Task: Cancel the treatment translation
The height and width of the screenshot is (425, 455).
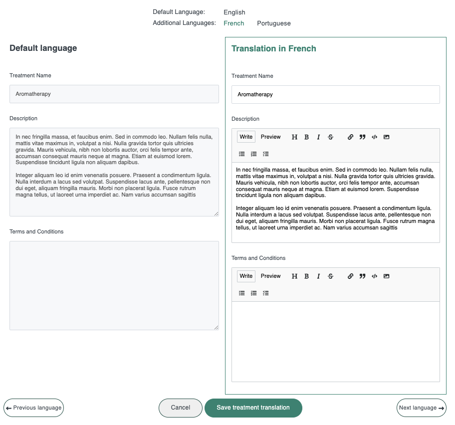Action: coord(181,408)
